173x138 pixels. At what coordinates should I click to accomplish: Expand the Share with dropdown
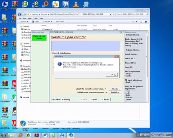click(47, 22)
